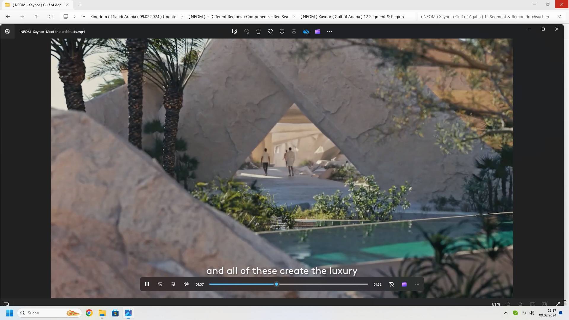Click the print icon in Photos toolbar
569x320 pixels.
click(294, 31)
